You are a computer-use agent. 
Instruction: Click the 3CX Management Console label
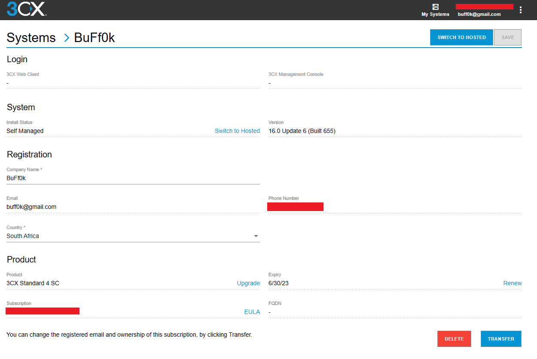(296, 74)
